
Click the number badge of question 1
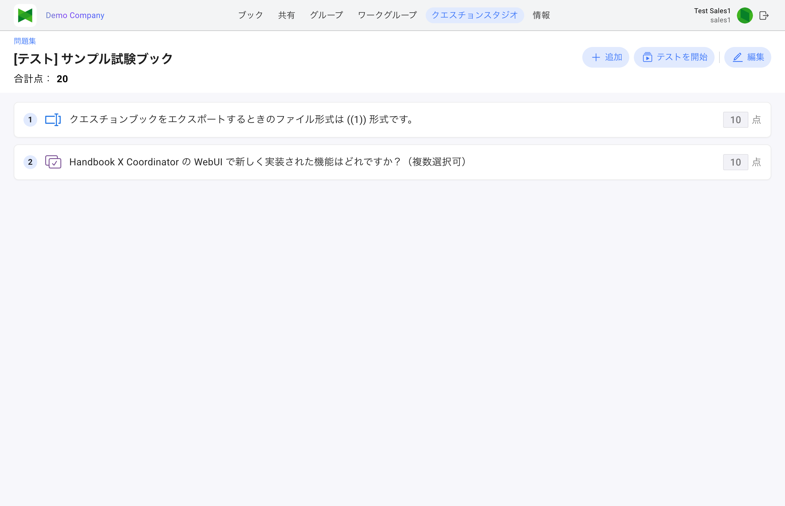pos(30,119)
